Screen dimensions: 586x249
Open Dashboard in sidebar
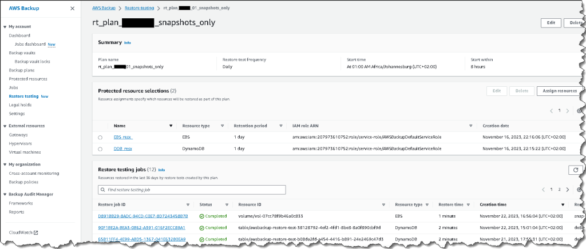coord(19,35)
